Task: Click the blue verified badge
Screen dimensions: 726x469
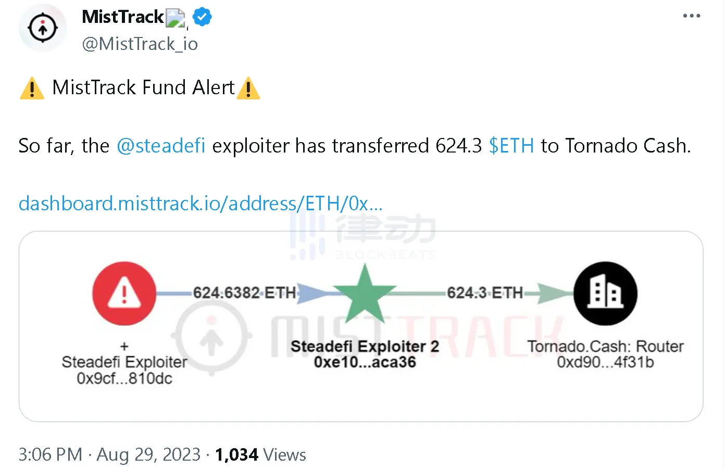Action: click(x=202, y=17)
